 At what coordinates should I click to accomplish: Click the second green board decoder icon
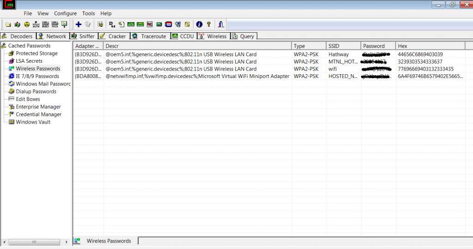(140, 24)
